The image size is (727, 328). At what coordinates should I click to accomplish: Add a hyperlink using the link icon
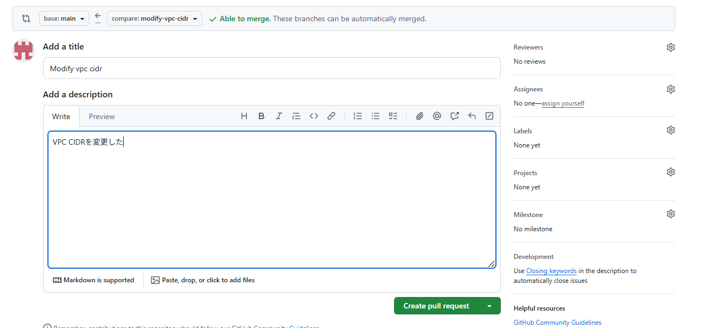click(x=331, y=116)
